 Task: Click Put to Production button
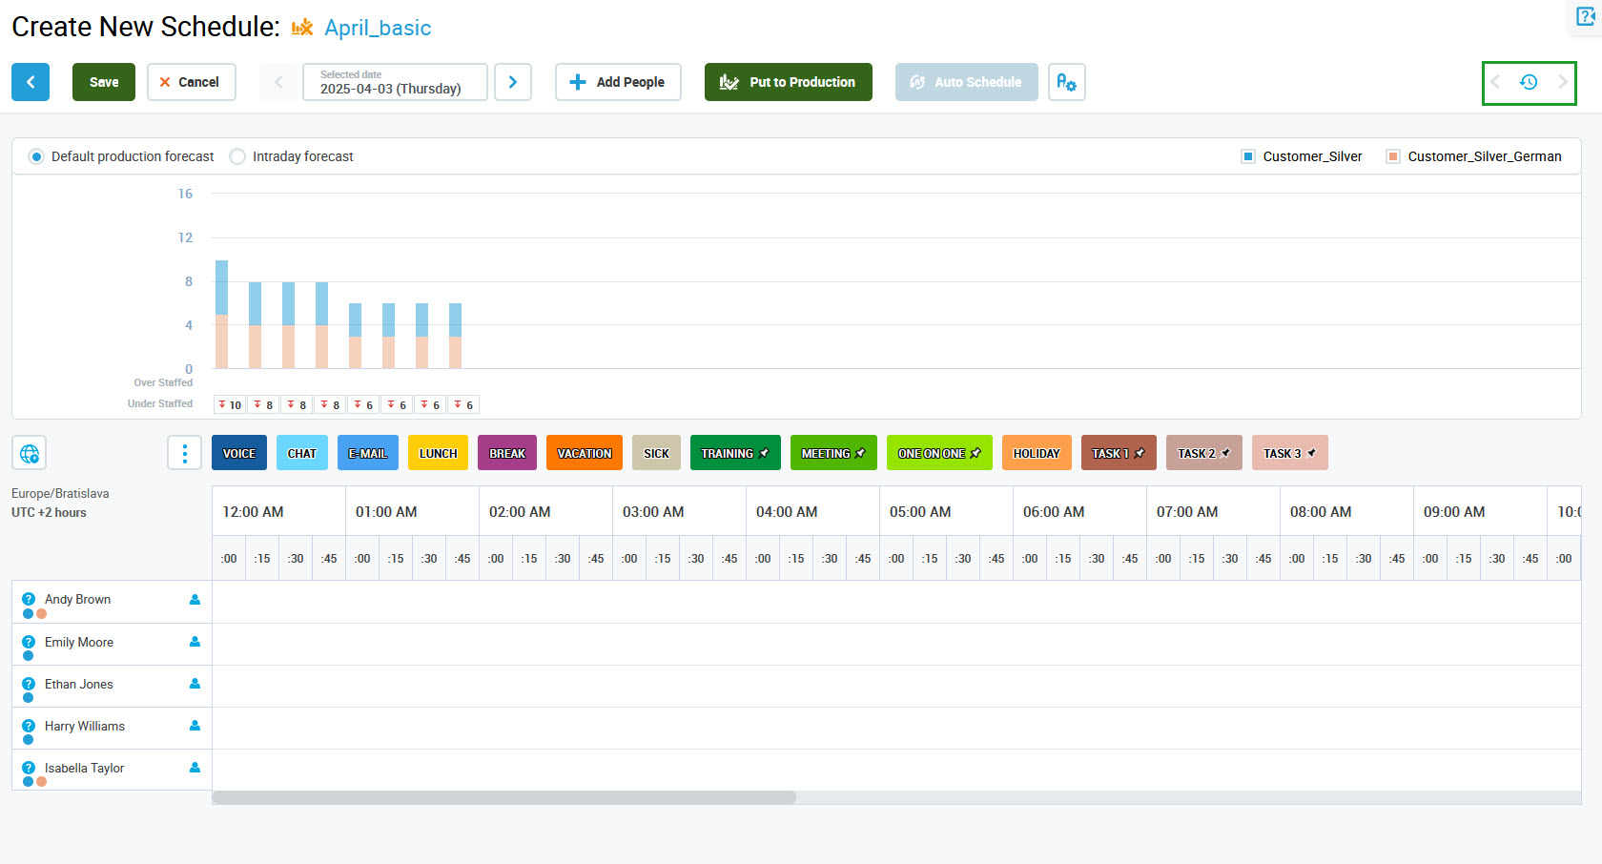pos(788,82)
